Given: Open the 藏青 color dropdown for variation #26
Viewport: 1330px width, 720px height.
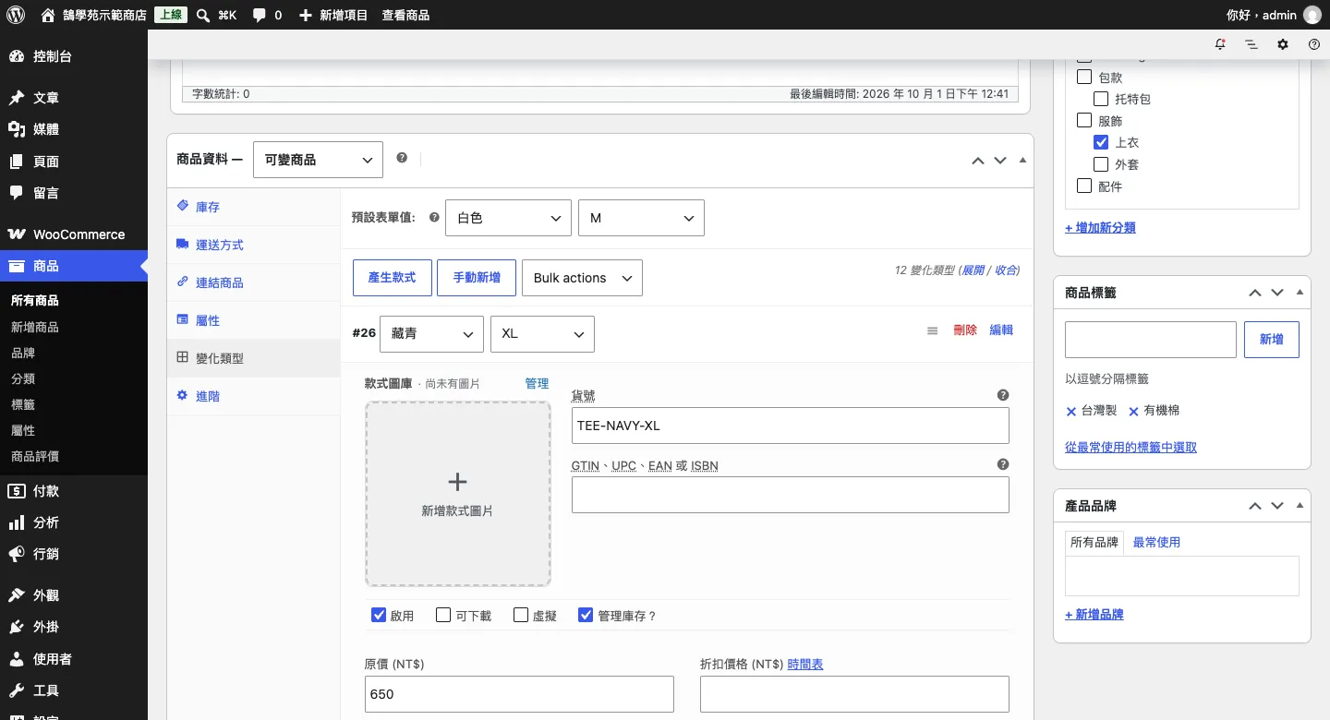Looking at the screenshot, I should (x=431, y=333).
